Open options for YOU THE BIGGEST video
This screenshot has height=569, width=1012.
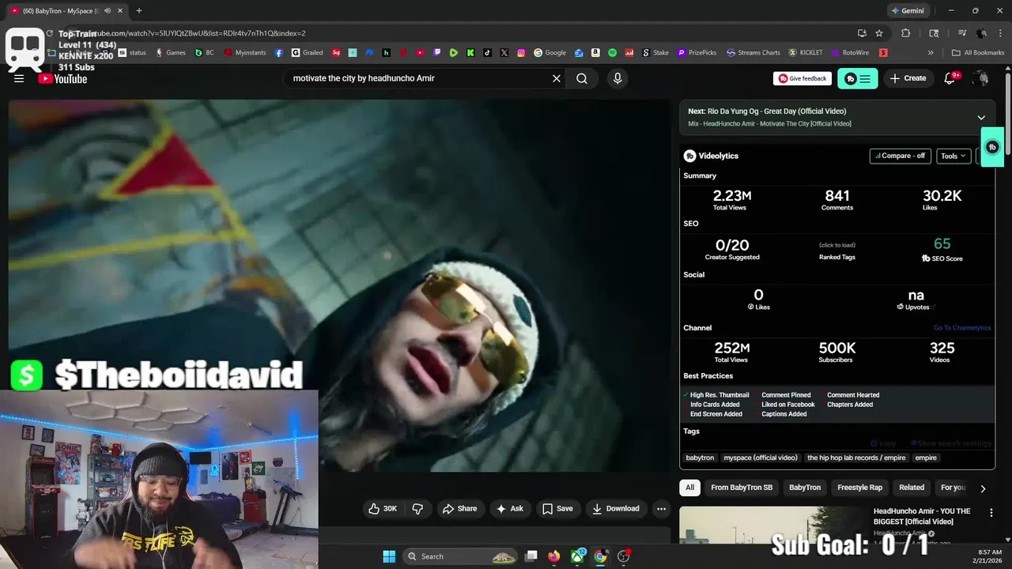[x=991, y=513]
